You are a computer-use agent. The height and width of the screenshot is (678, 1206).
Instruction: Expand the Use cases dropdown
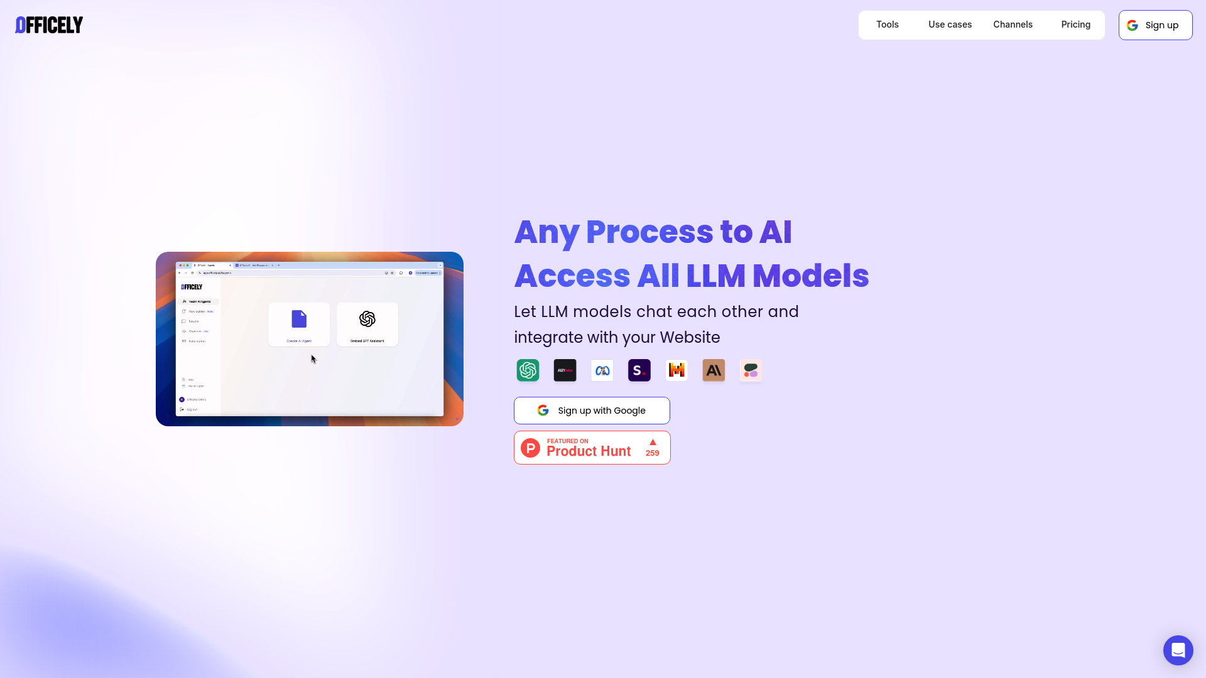coord(950,24)
